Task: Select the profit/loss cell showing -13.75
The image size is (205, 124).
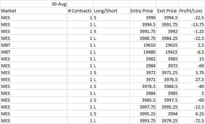Action: click(192, 24)
